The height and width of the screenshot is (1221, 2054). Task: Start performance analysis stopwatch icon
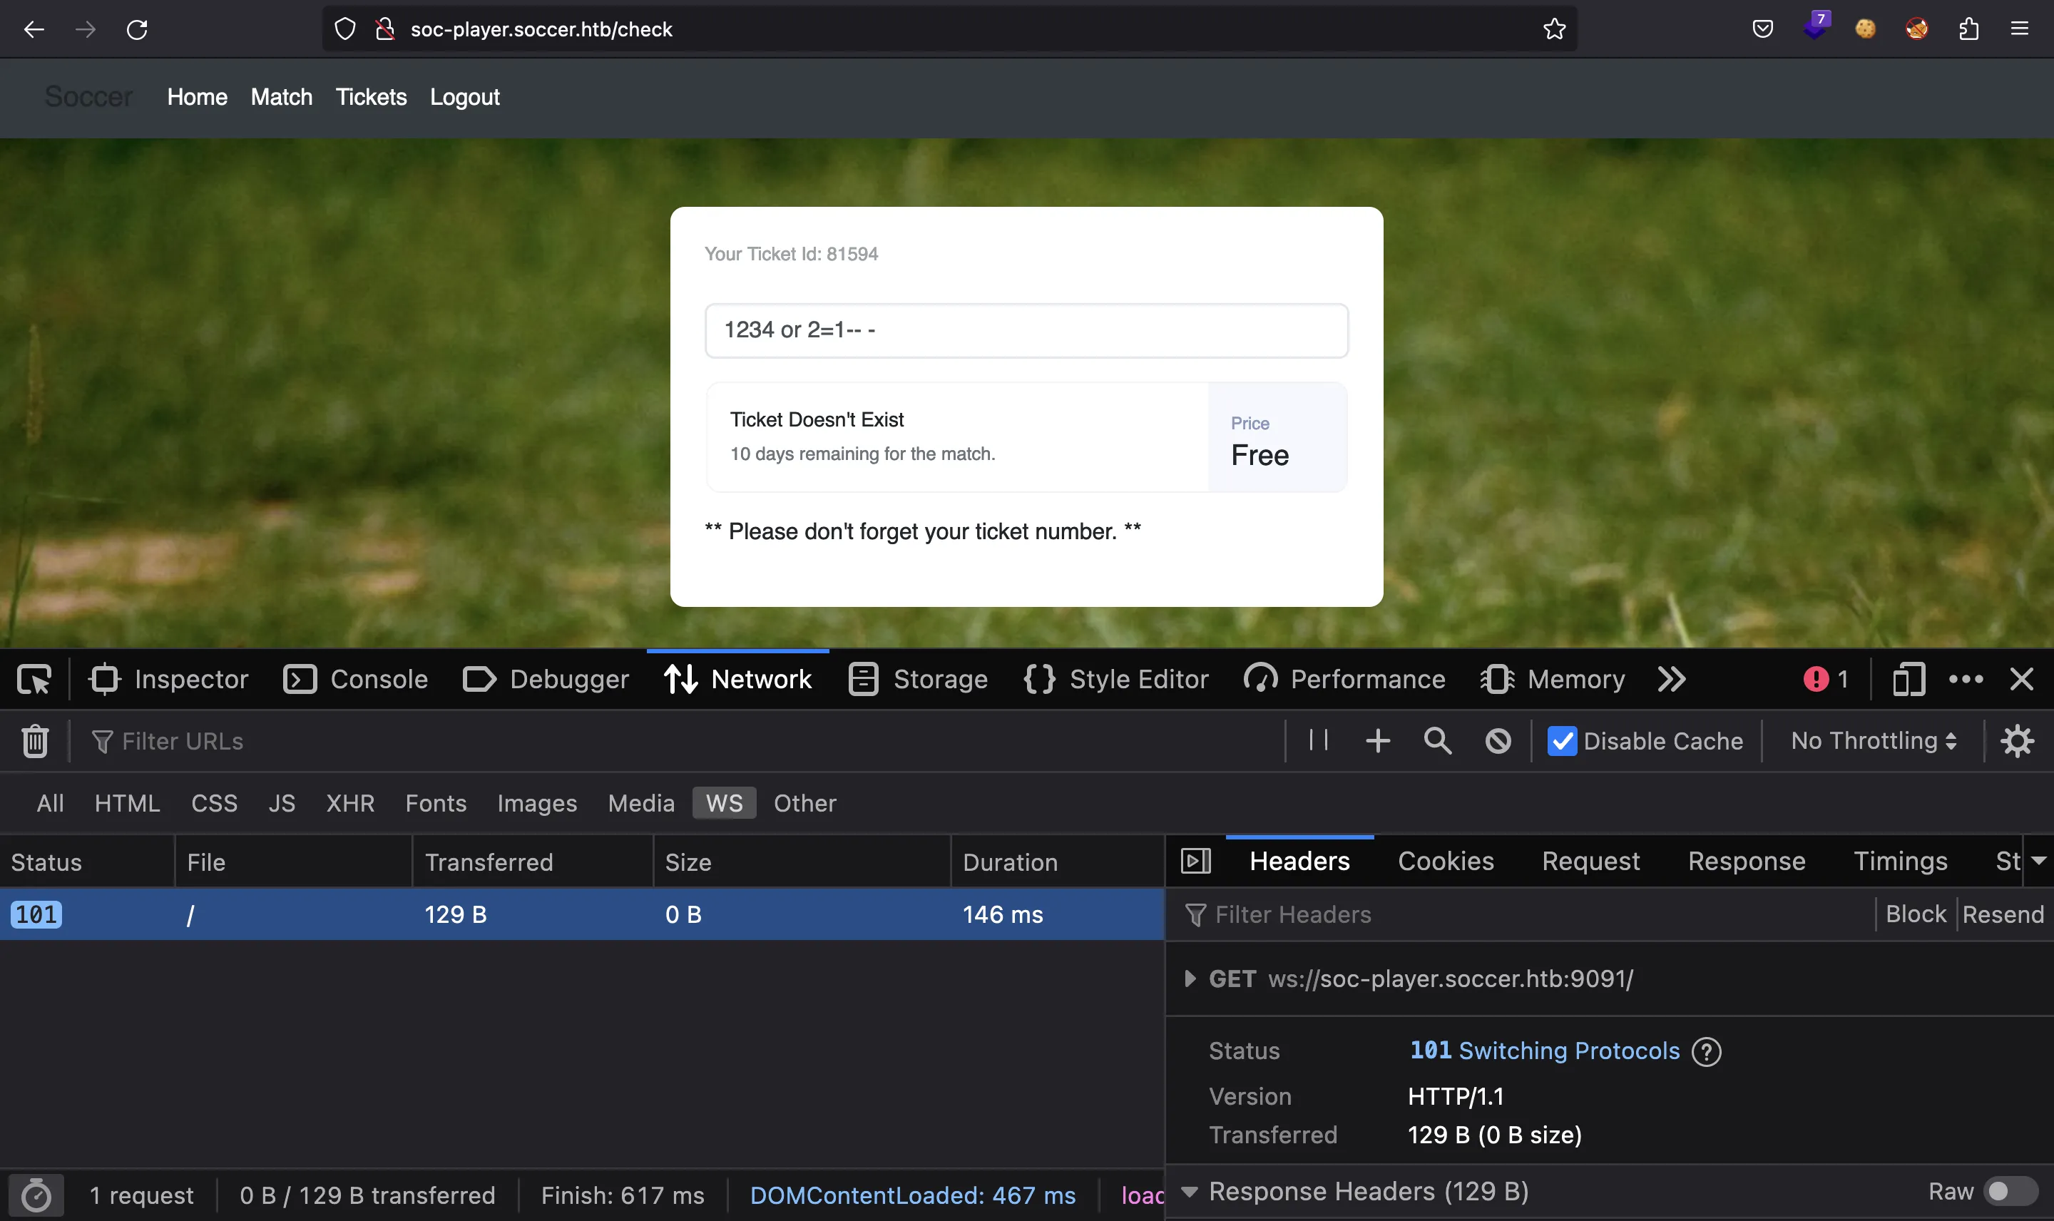point(36,1195)
